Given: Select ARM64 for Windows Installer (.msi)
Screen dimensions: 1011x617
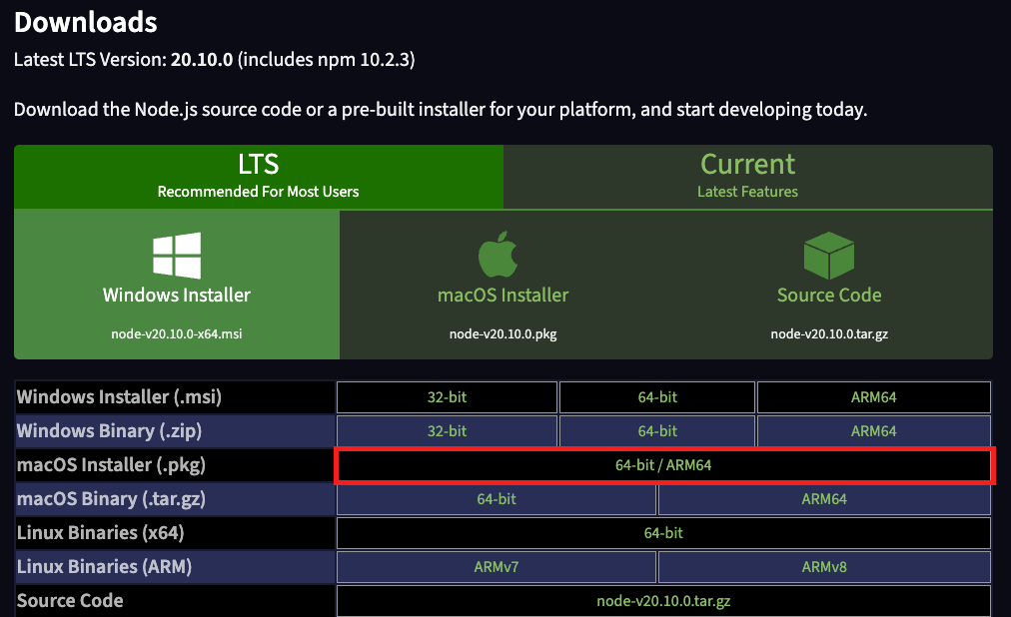Looking at the screenshot, I should click(874, 397).
